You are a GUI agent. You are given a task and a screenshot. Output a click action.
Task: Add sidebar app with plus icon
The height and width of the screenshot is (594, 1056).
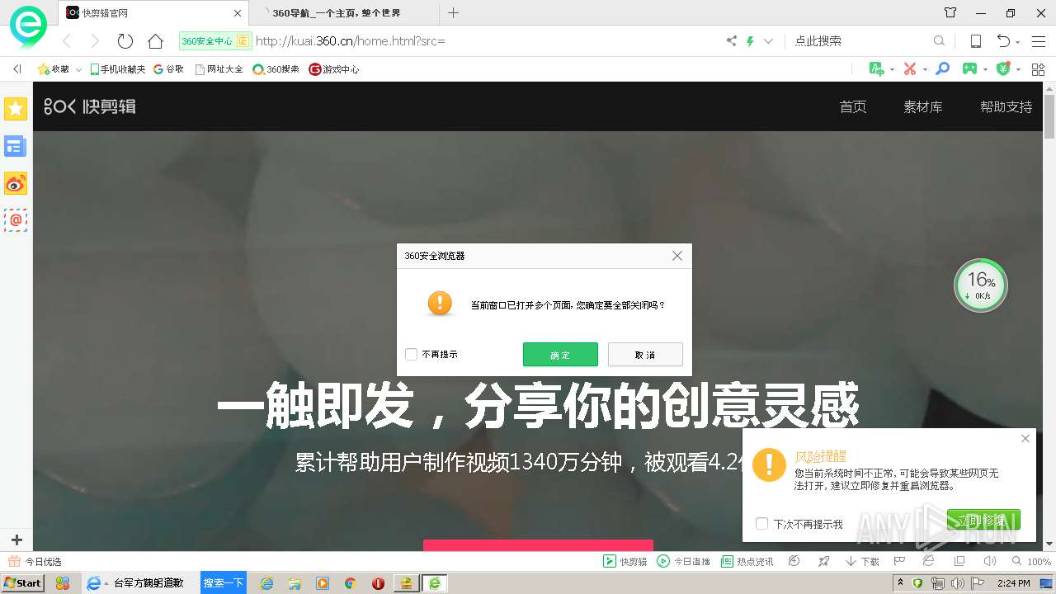[x=16, y=540]
